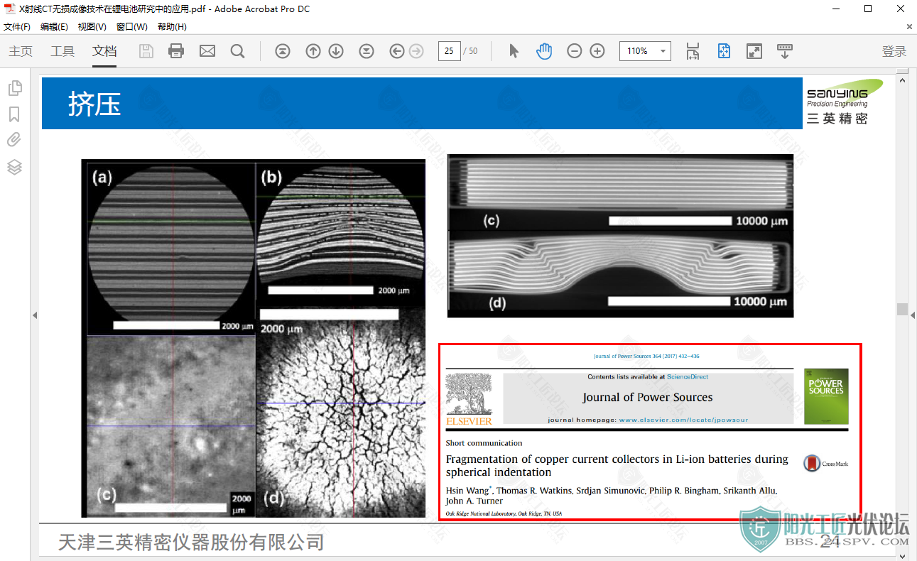Switch to the 工具 tab
Screen dimensions: 917x561
click(63, 51)
